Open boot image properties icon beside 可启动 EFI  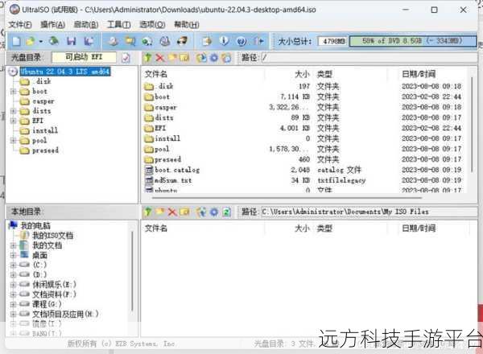126,58
